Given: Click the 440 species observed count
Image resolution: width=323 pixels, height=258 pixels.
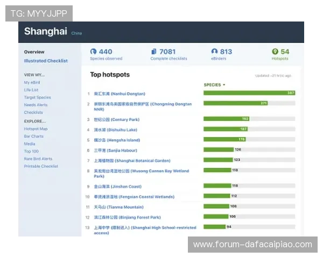Looking at the screenshot, I should point(106,52).
